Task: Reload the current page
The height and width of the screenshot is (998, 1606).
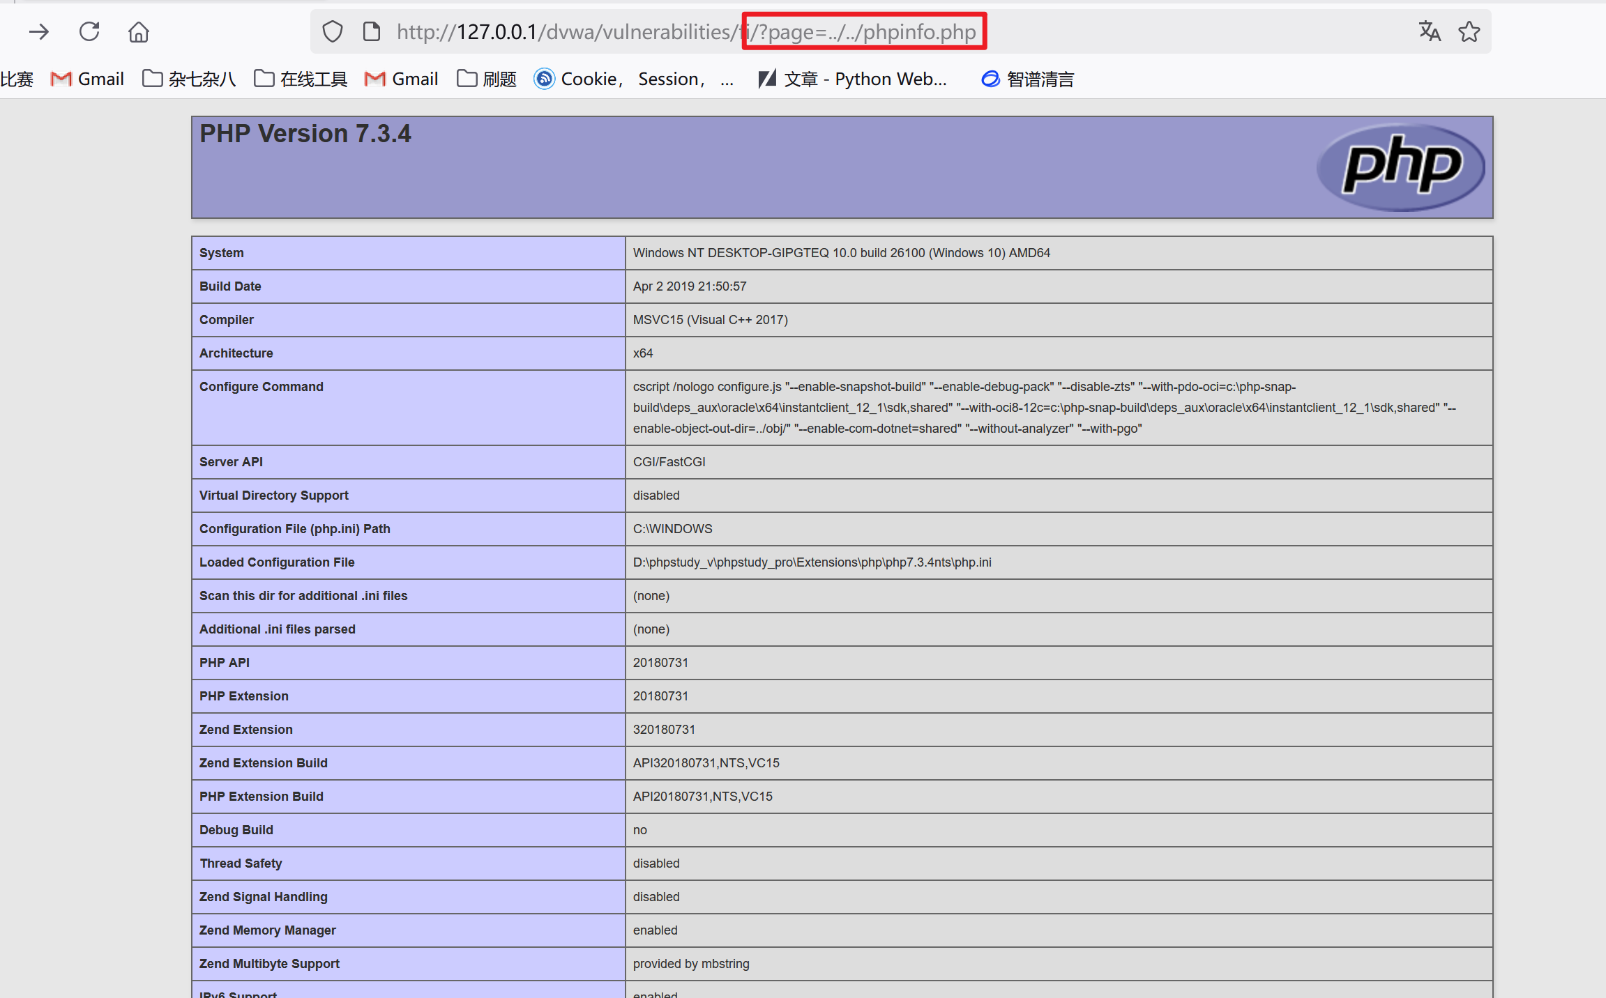Action: coord(89,31)
